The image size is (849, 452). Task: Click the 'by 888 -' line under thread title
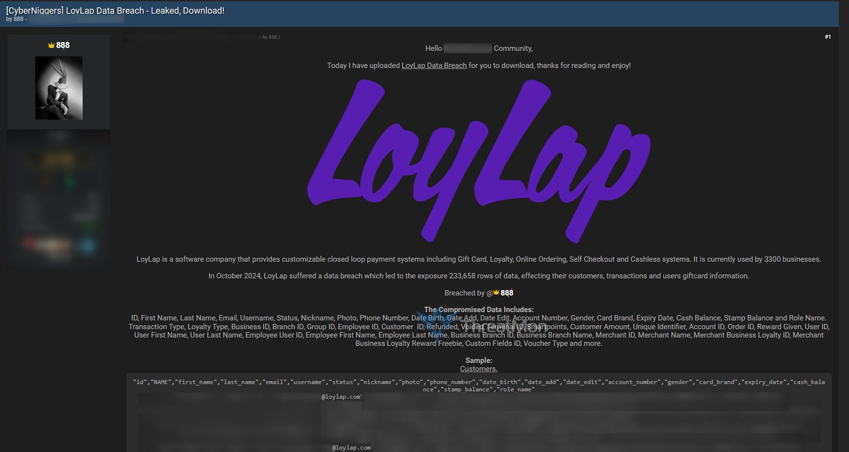click(16, 19)
